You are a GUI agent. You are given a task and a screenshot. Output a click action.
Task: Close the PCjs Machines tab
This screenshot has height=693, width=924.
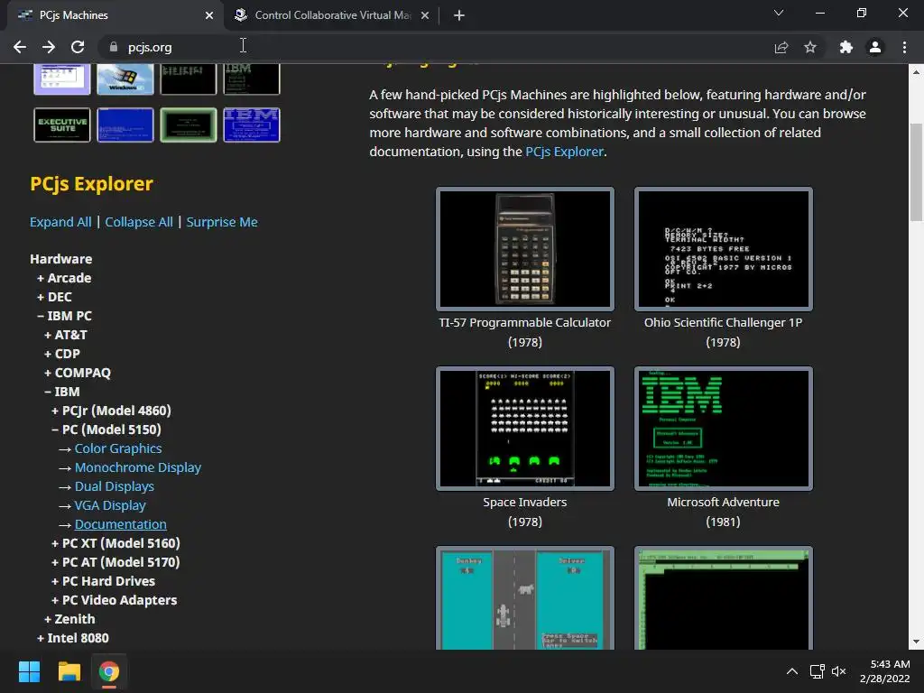(209, 15)
